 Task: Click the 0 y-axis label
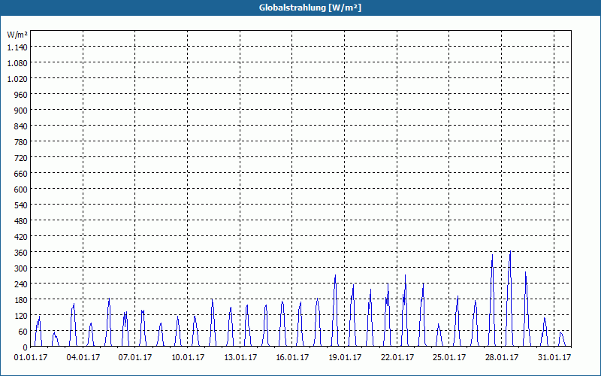[26, 347]
